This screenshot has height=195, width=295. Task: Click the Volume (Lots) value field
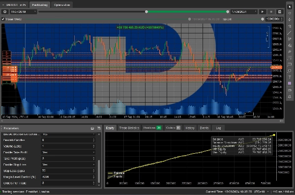[x=68, y=146]
